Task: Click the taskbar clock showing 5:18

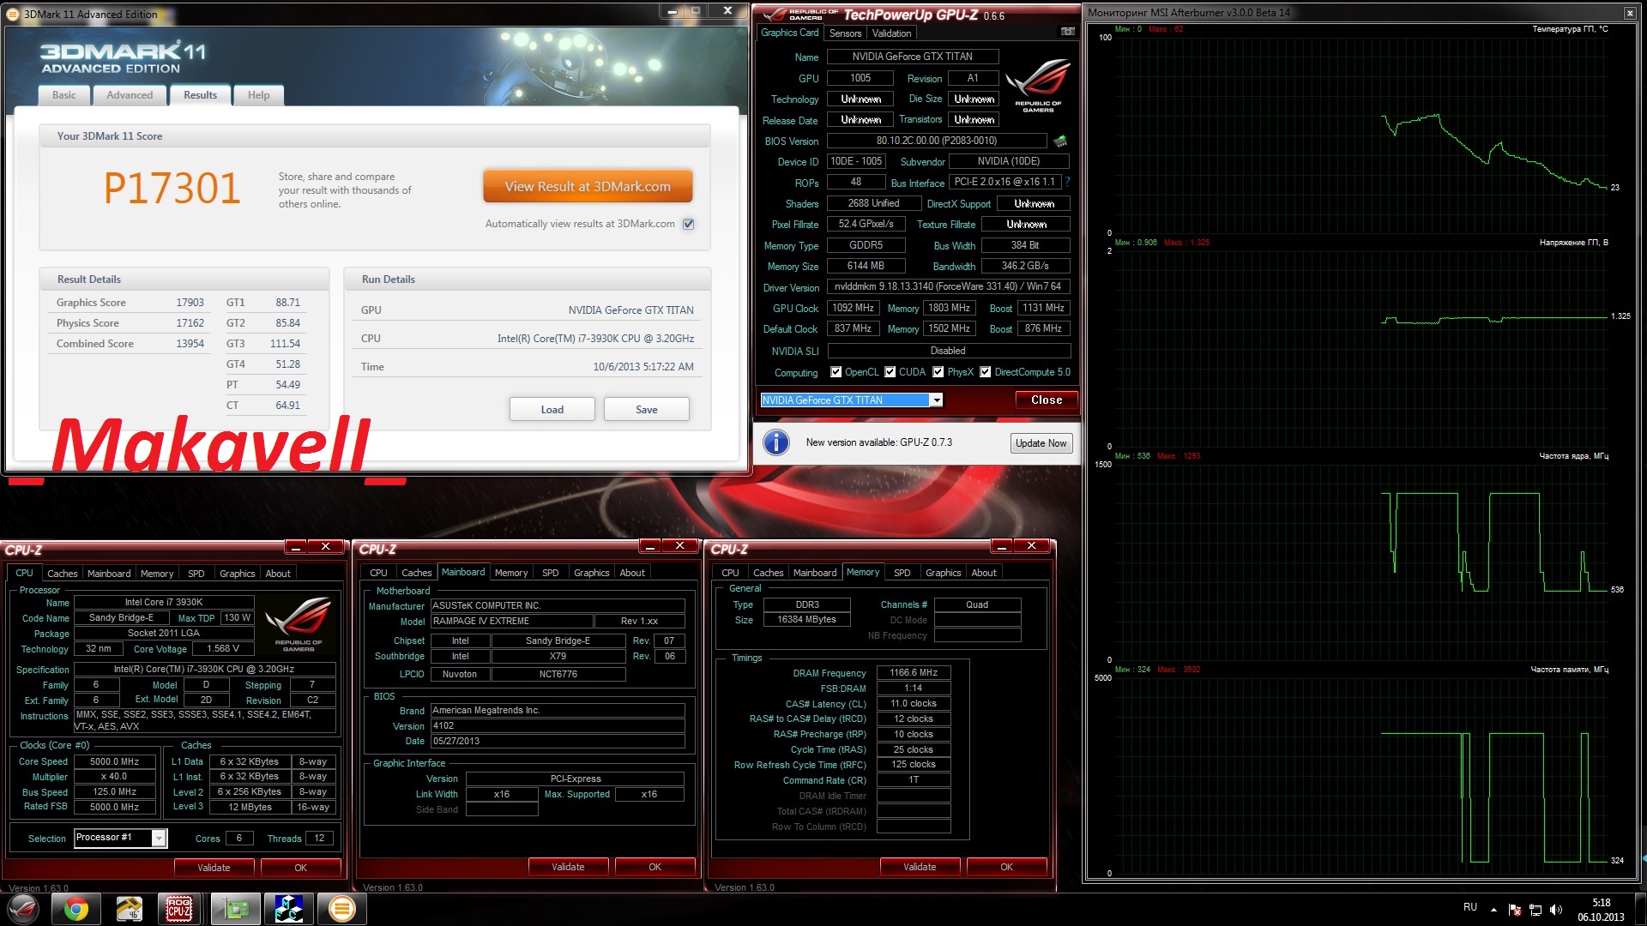Action: pos(1601,910)
